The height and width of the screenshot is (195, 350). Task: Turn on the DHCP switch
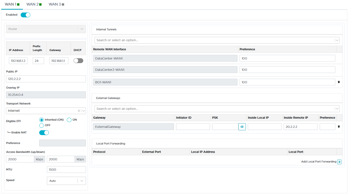78,61
